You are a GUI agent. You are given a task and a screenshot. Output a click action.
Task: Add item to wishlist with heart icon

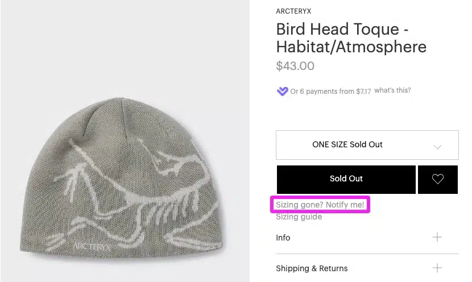click(438, 179)
